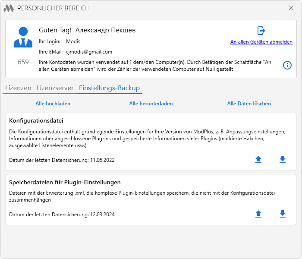302x259 pixels.
Task: Close the Persönlicher Bereich window
Action: pyautogui.click(x=291, y=8)
